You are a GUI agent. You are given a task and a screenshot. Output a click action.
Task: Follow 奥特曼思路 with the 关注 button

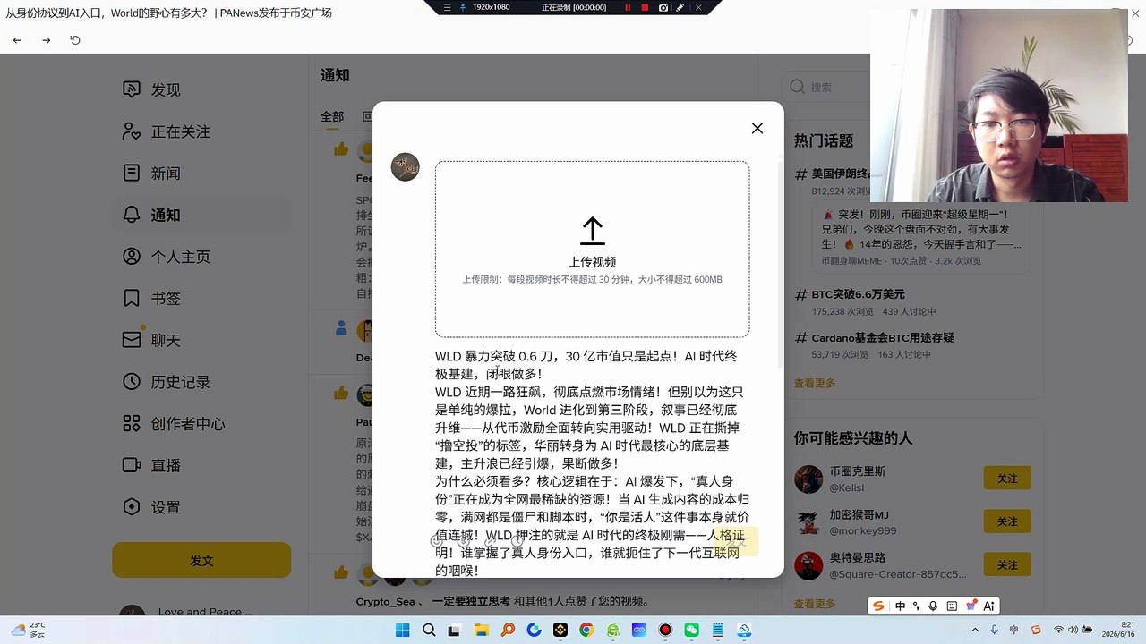1007,564
